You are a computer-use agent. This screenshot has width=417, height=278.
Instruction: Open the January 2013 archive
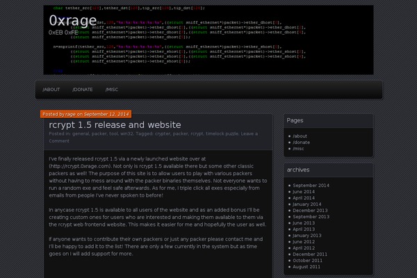tap(307, 236)
